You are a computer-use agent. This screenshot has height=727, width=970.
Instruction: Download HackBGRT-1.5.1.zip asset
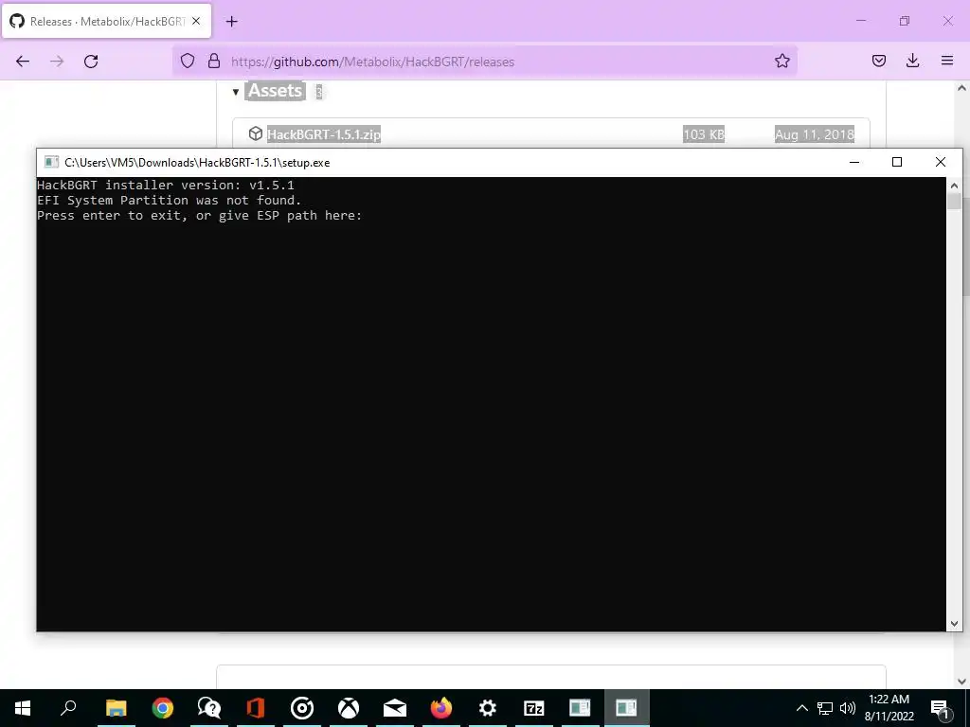tap(324, 134)
